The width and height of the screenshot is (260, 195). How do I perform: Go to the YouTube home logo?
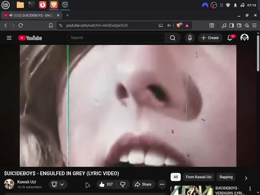pyautogui.click(x=30, y=38)
